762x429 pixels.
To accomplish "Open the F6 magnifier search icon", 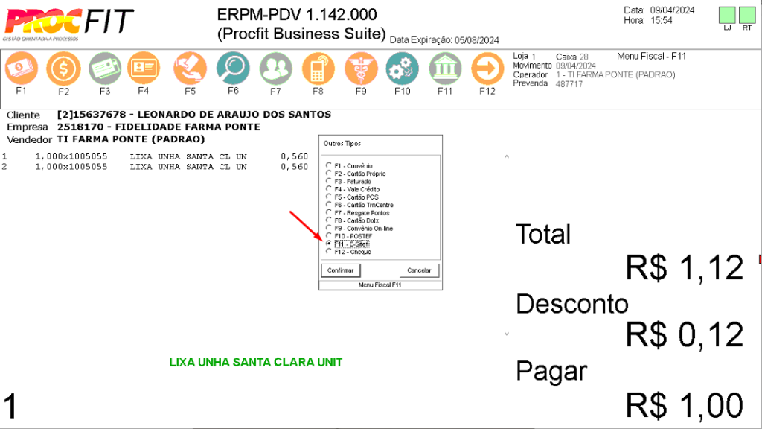I will click(x=233, y=69).
